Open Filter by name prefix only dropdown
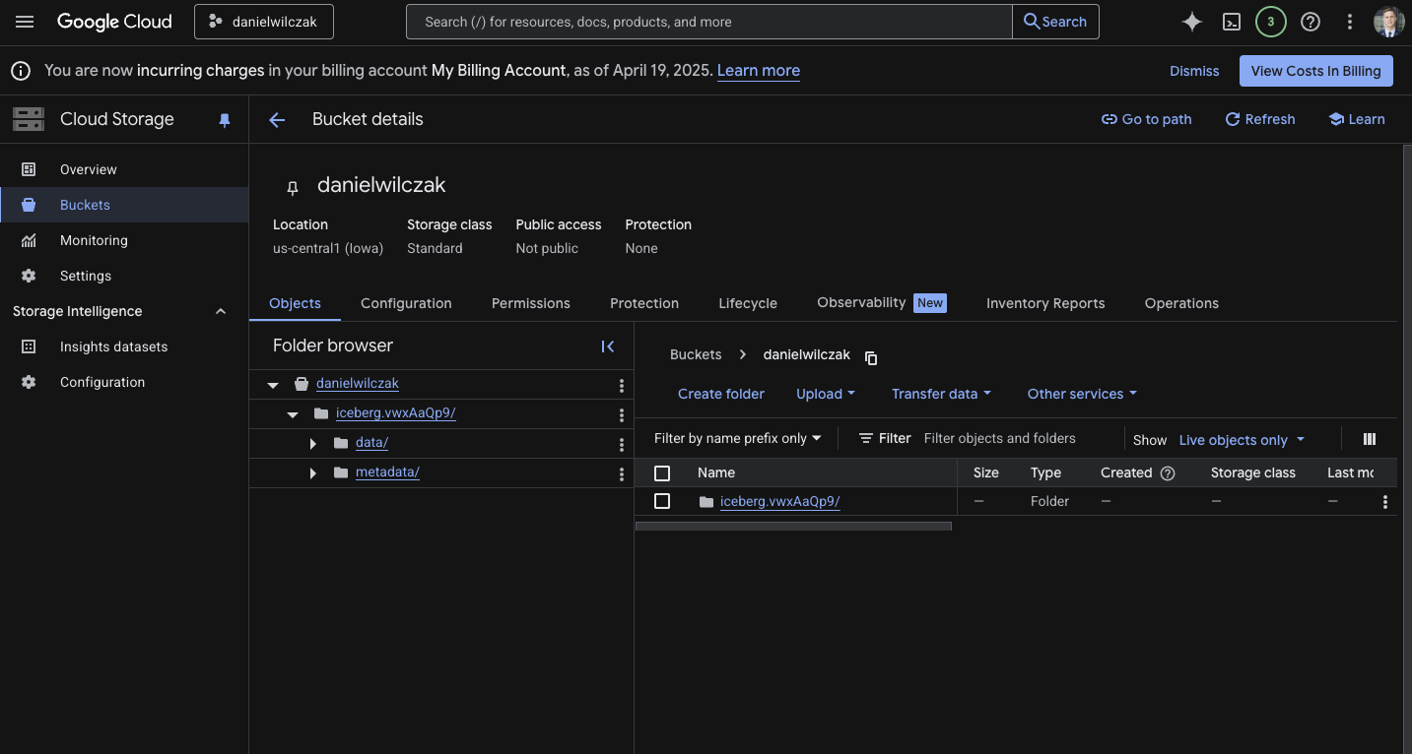 738,439
